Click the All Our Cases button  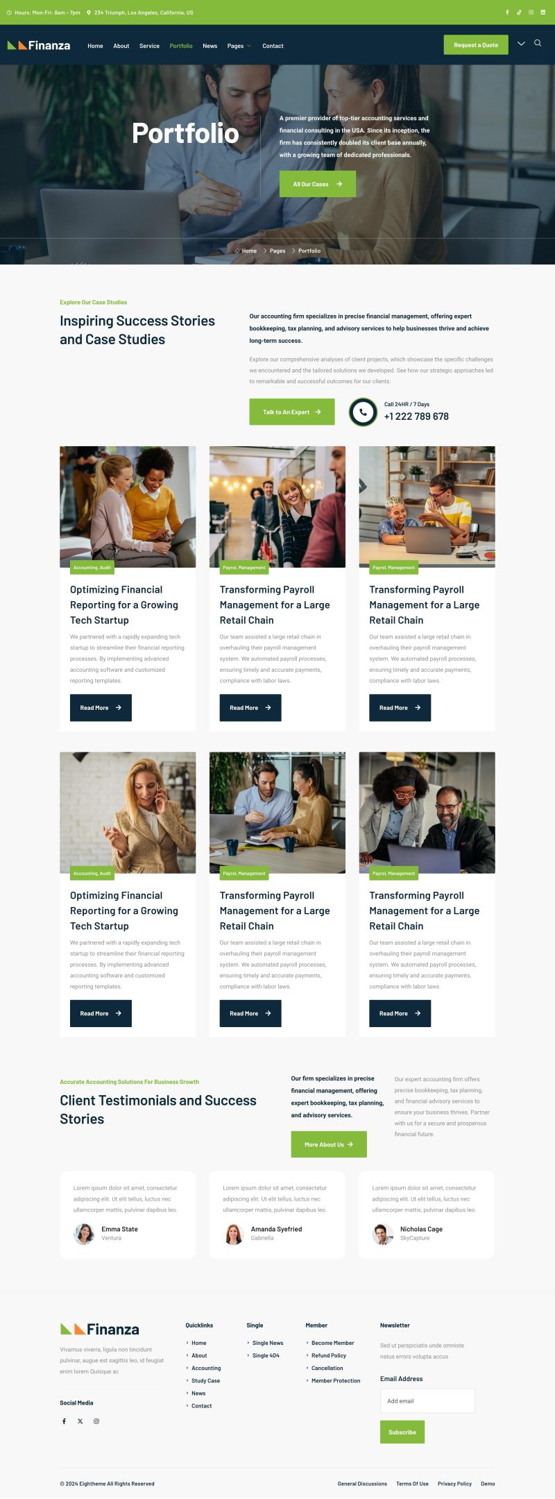[318, 184]
